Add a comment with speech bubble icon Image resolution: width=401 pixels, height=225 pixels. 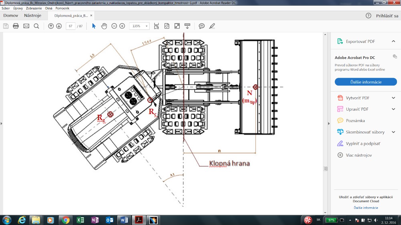(x=202, y=26)
